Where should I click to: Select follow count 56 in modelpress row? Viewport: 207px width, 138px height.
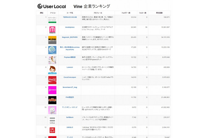point(146,27)
